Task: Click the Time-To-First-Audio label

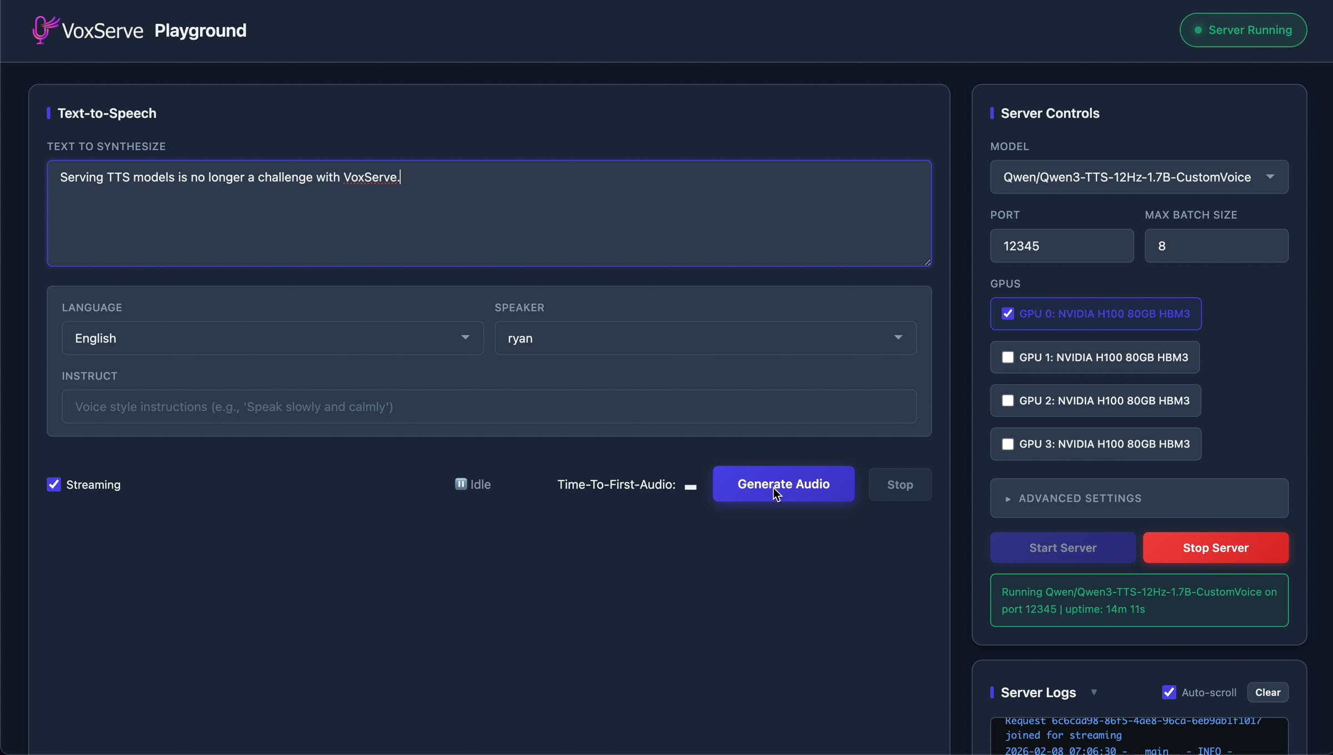Action: pyautogui.click(x=617, y=485)
